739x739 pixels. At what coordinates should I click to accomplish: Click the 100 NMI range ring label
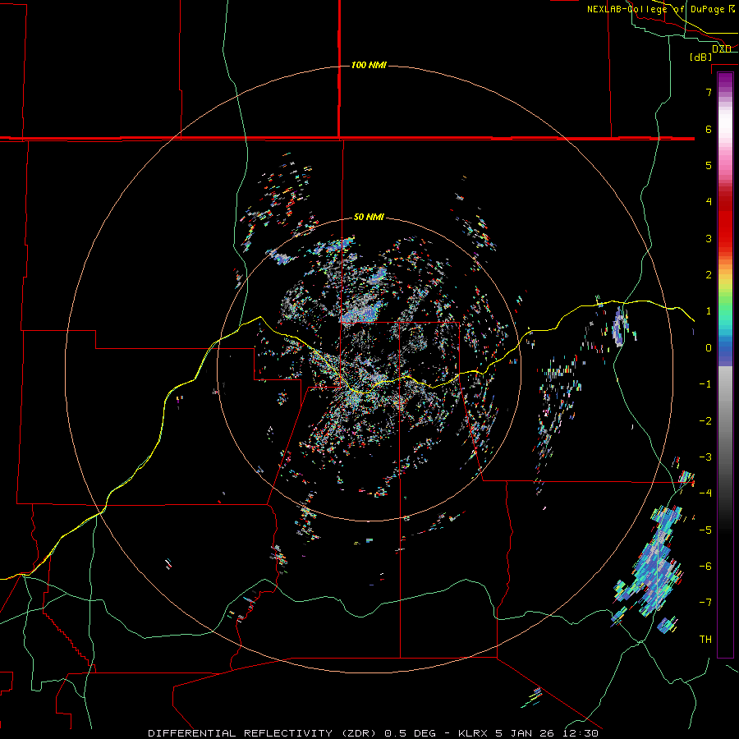369,65
